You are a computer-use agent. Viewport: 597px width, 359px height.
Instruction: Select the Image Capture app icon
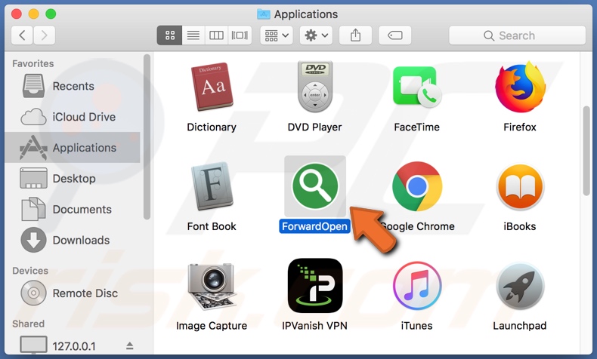pyautogui.click(x=212, y=287)
